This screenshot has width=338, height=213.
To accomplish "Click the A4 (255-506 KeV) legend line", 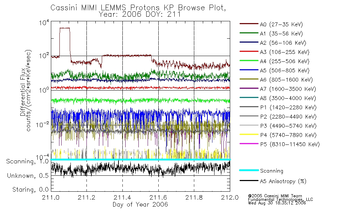I will coord(249,61).
